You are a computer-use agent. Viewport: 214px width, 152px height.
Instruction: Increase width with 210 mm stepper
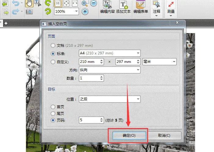coord(101,60)
